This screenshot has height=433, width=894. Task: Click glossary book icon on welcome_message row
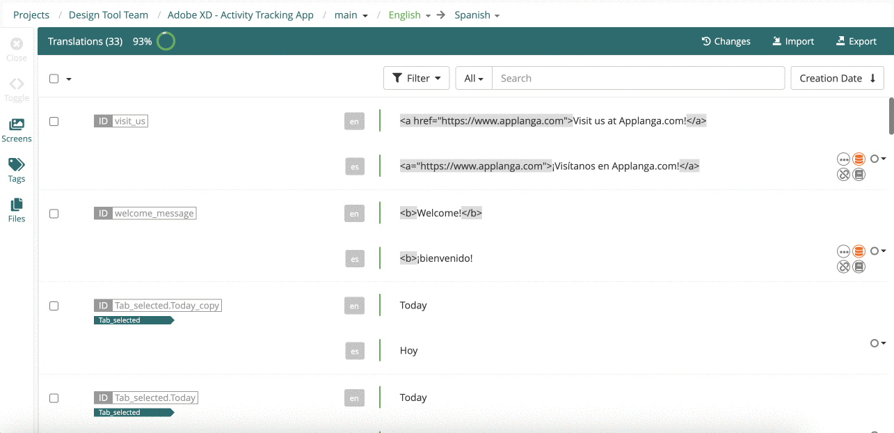(859, 267)
